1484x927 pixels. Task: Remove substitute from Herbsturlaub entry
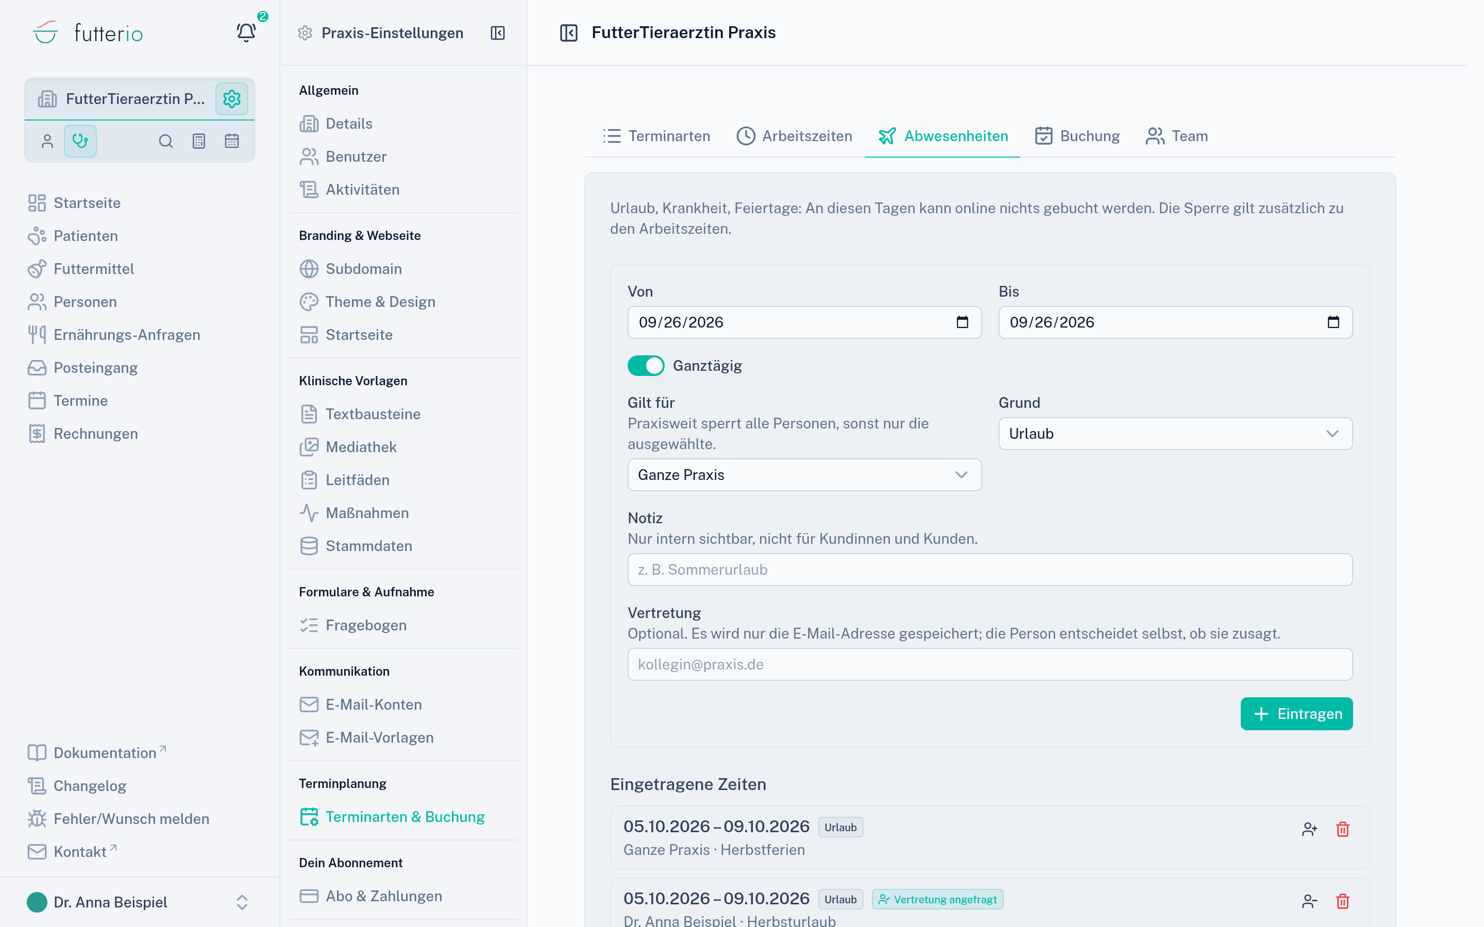click(1309, 901)
